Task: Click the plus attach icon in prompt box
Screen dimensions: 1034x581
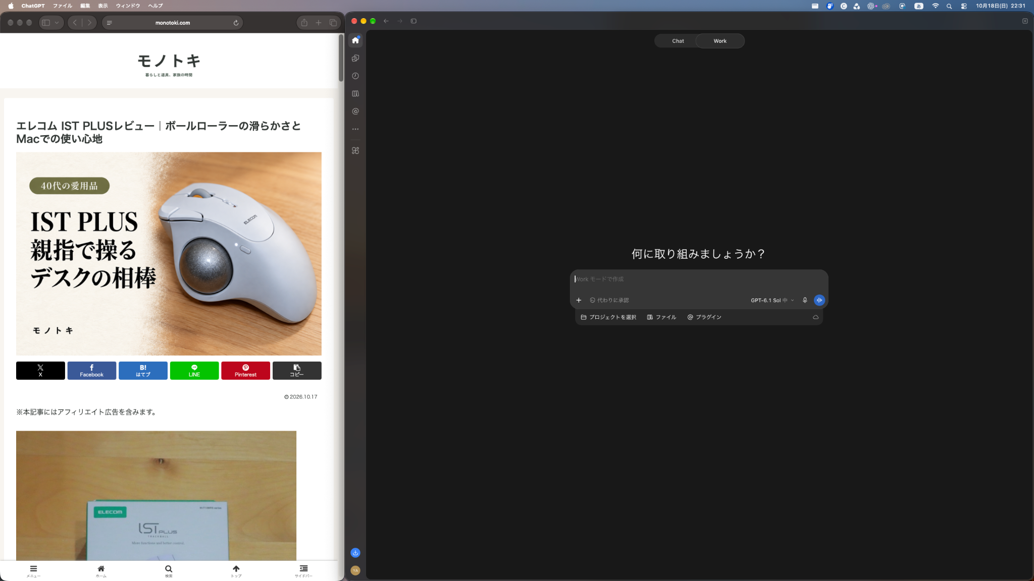Action: pyautogui.click(x=579, y=300)
